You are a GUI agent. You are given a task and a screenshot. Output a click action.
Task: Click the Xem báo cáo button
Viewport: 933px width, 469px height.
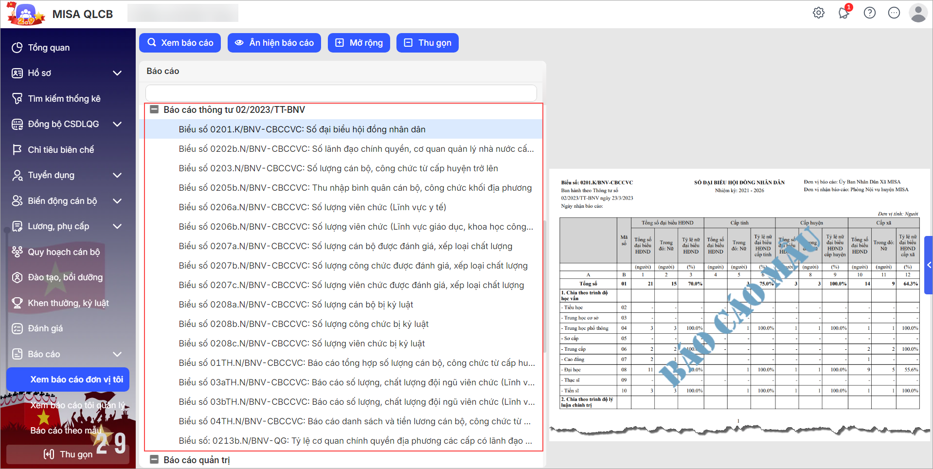(x=180, y=43)
